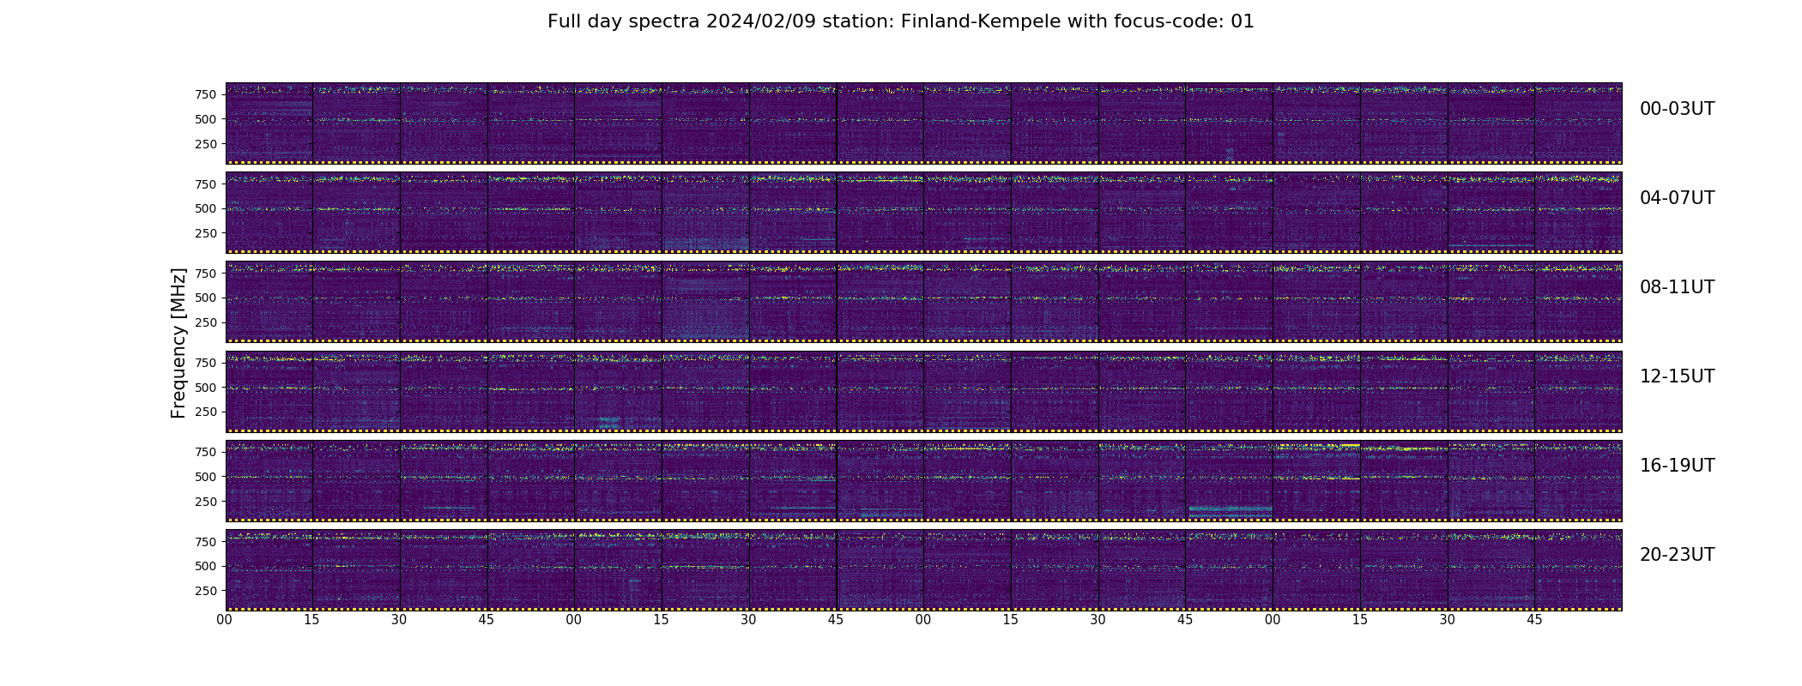Click the 250 tick label of the 00-03UT panel
Screen dimensions: 1802x686
pos(206,144)
